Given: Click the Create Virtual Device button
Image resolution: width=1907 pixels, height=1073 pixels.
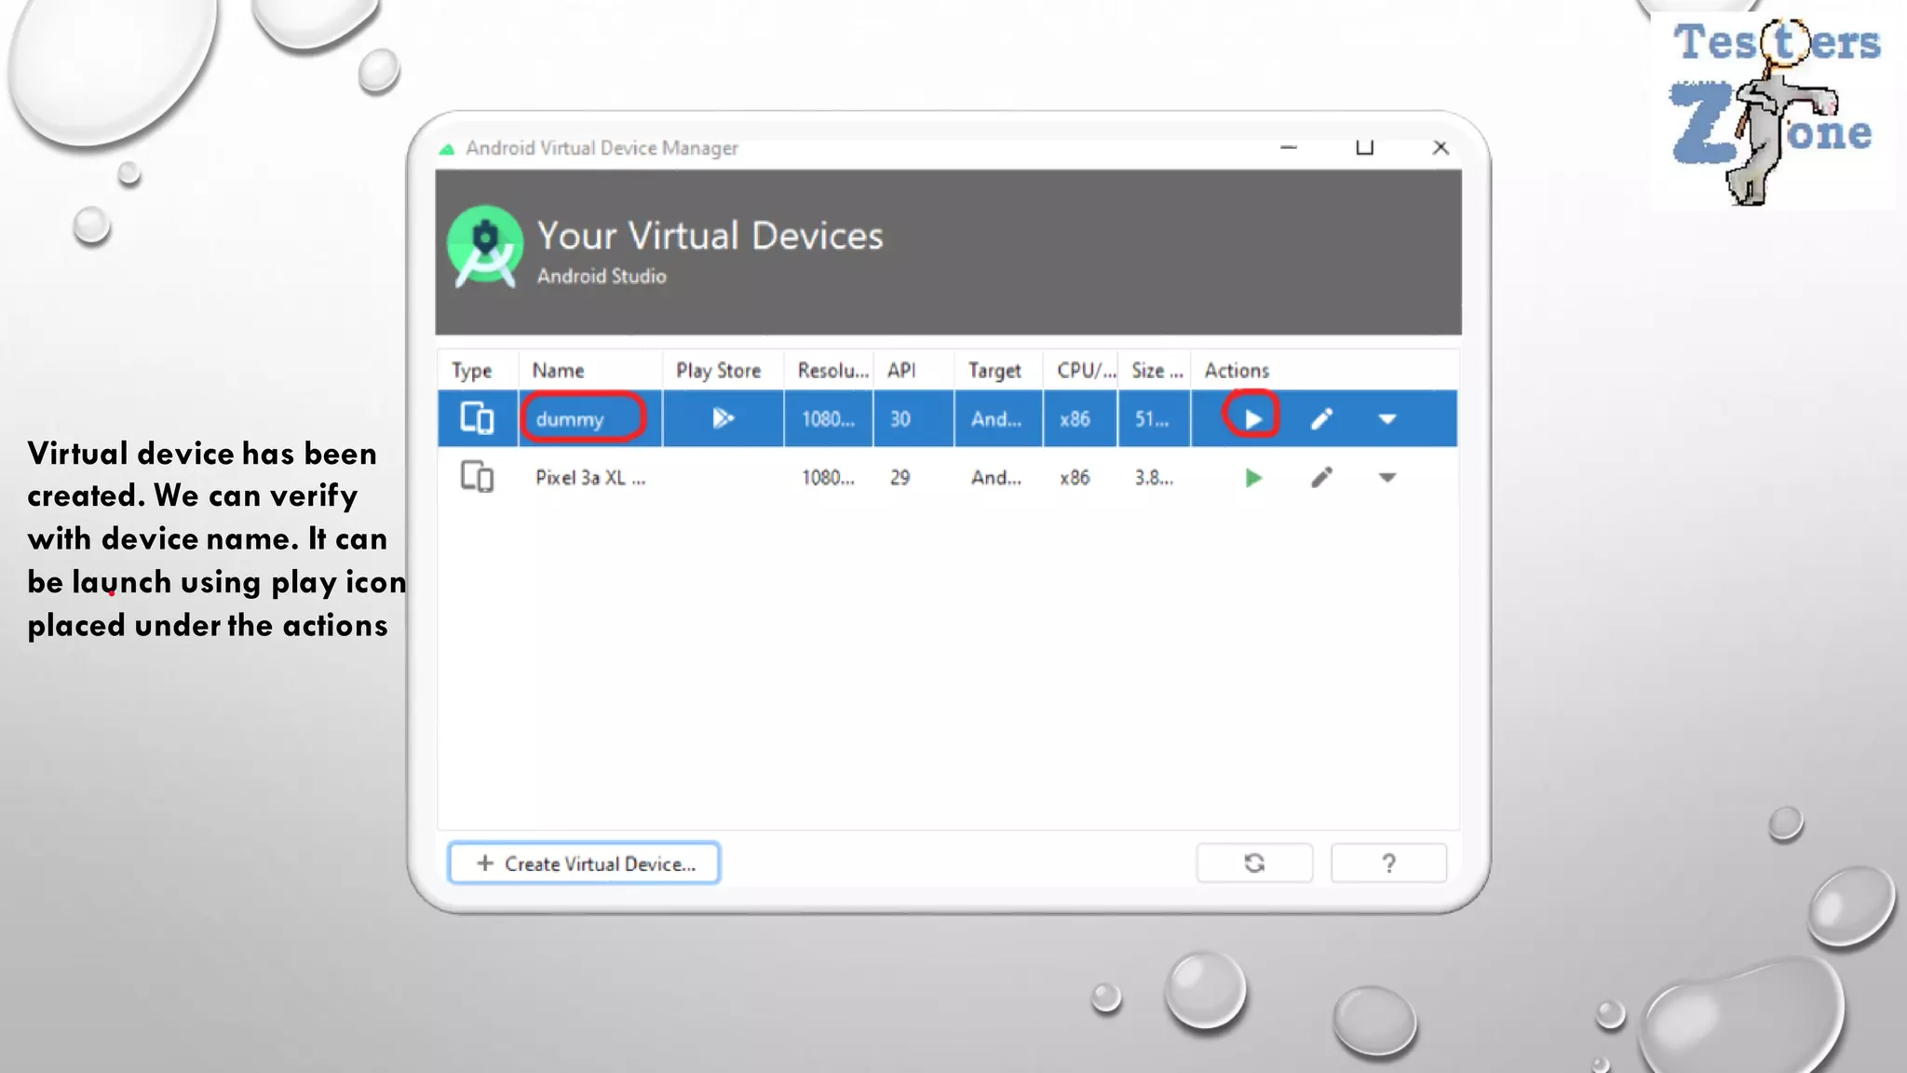Looking at the screenshot, I should (x=584, y=863).
